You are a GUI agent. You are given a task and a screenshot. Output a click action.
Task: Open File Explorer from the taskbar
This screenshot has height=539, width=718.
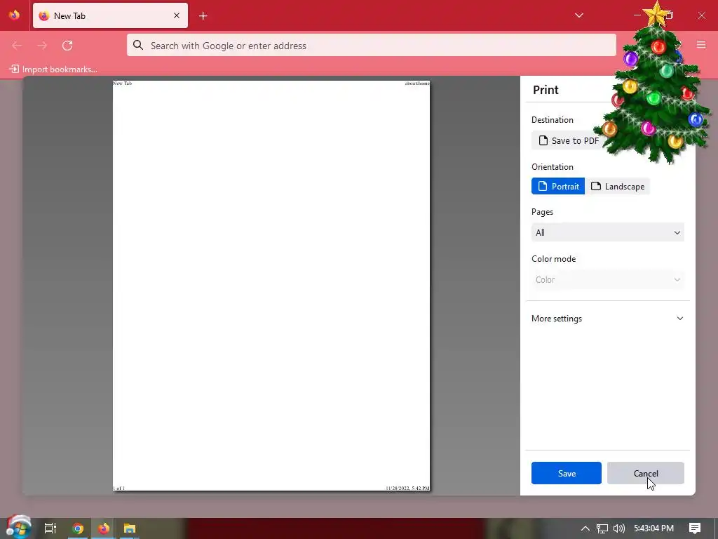click(130, 528)
